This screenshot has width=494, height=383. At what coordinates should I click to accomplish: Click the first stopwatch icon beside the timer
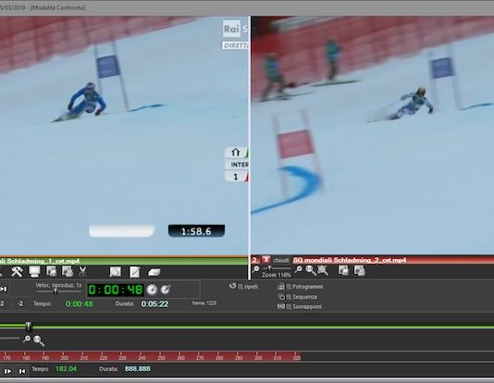[x=152, y=290]
